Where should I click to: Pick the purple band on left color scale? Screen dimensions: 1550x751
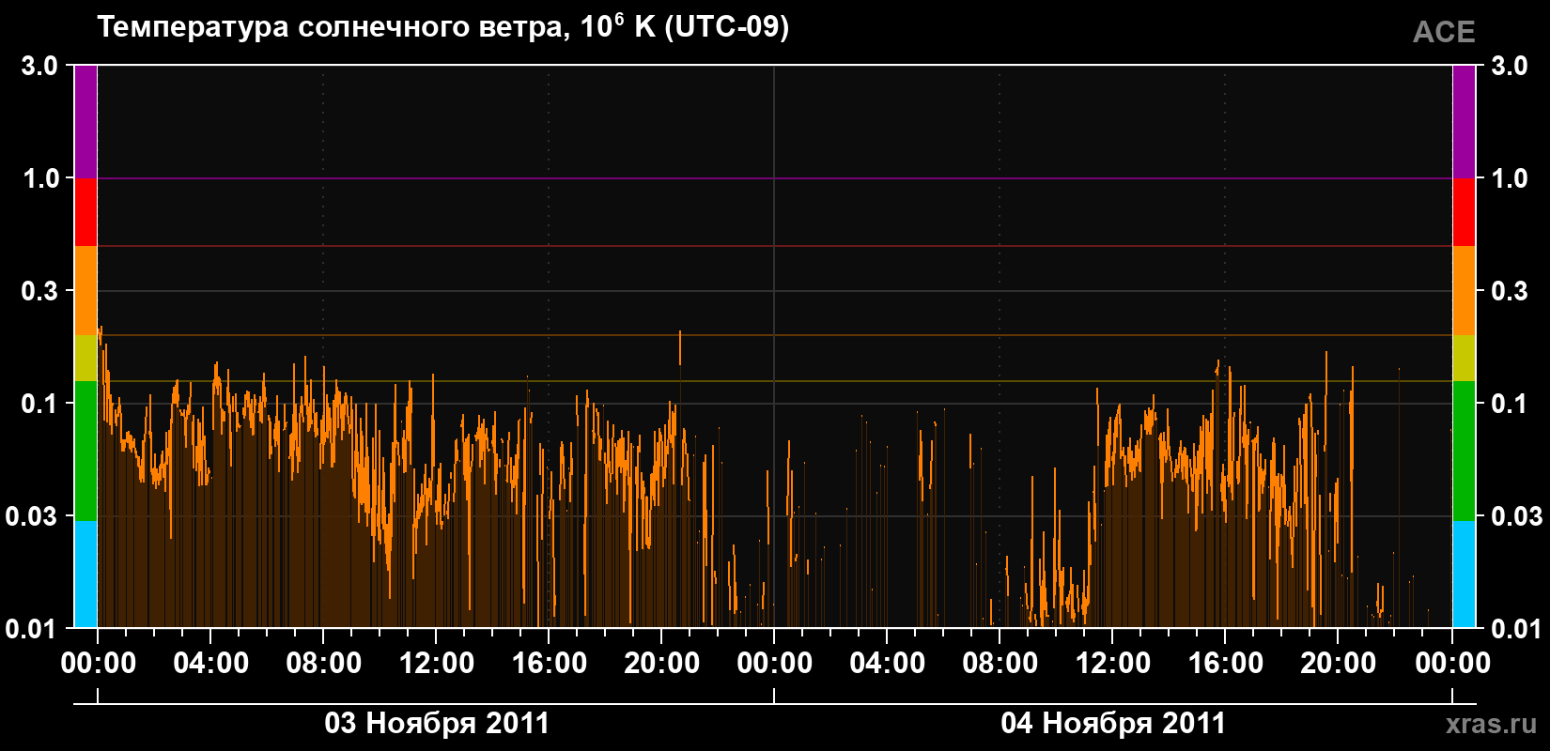pyautogui.click(x=85, y=122)
